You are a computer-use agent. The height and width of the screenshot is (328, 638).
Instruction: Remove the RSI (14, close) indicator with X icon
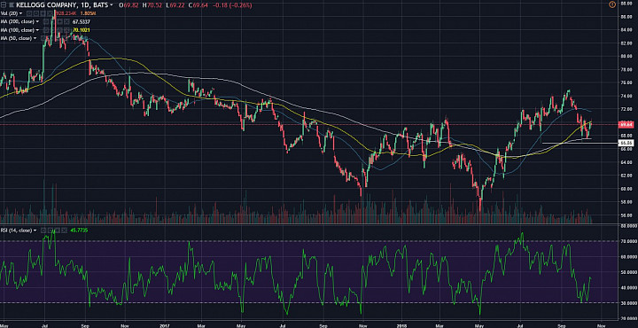65,230
